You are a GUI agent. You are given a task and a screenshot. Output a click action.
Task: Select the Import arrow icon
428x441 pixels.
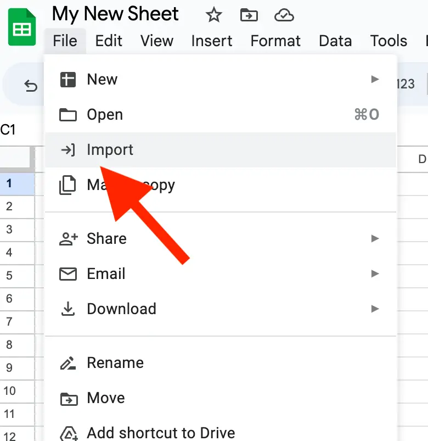coord(69,149)
